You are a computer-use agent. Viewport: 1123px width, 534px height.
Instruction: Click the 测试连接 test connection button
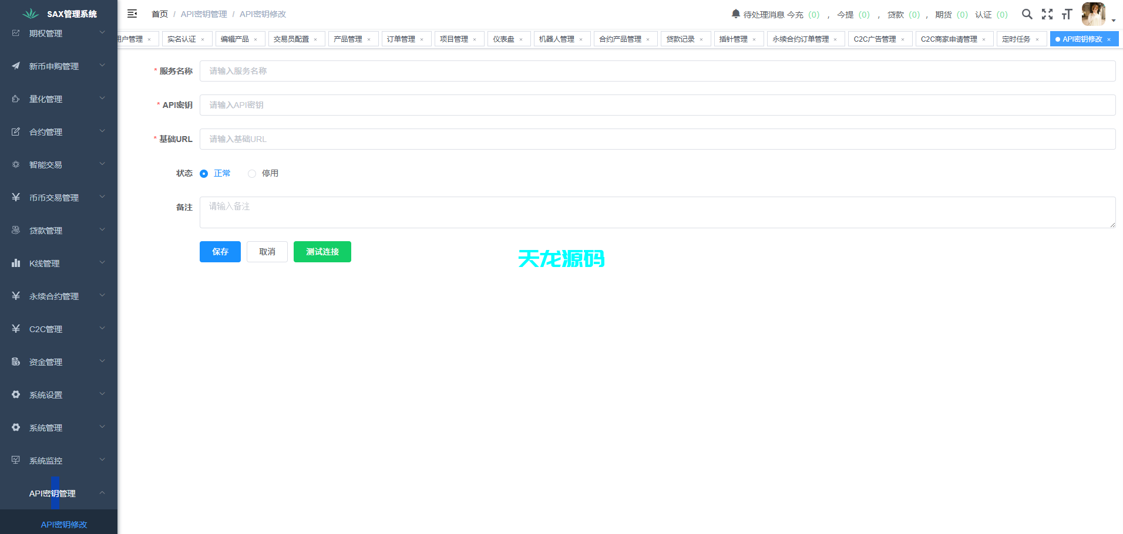pos(322,252)
